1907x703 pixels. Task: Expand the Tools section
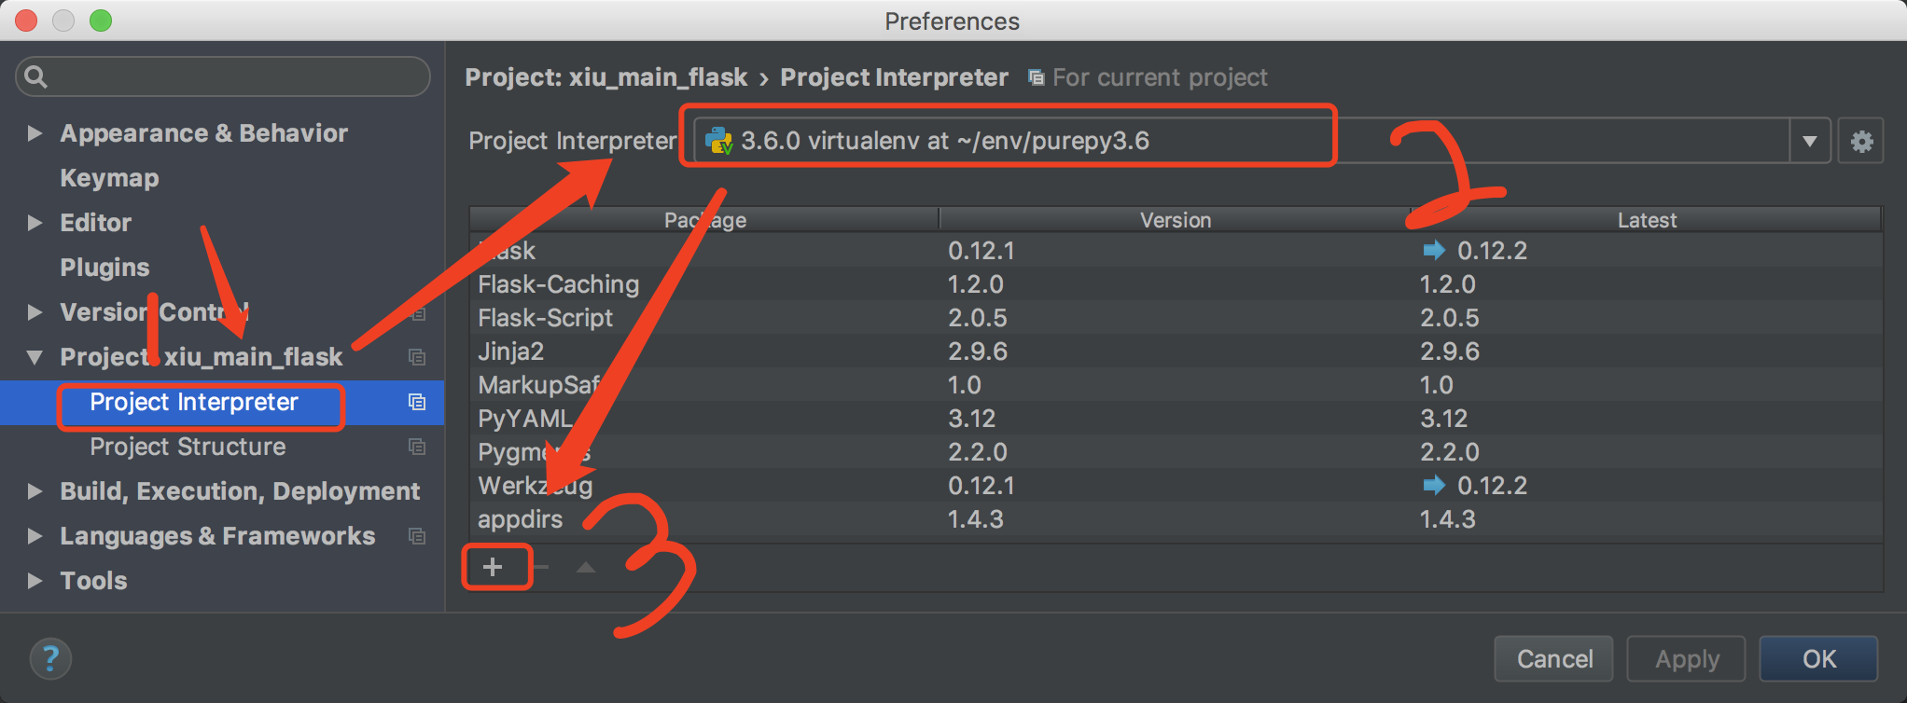pyautogui.click(x=35, y=581)
